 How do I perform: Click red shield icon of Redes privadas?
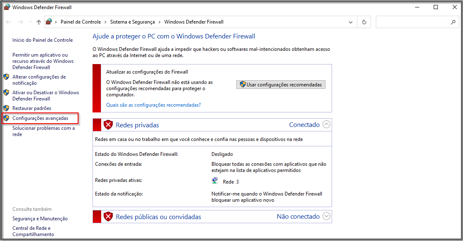(108, 125)
